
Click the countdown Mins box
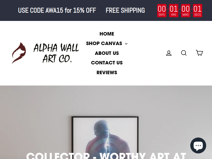click(x=185, y=11)
